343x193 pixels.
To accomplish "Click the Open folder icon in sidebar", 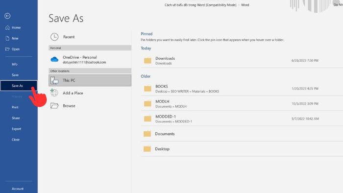I will coord(7,49).
